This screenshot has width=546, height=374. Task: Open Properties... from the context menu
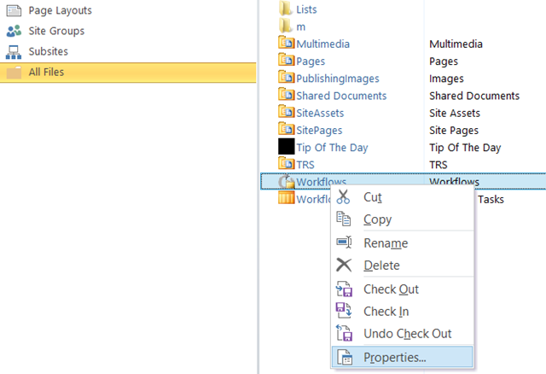pos(402,357)
